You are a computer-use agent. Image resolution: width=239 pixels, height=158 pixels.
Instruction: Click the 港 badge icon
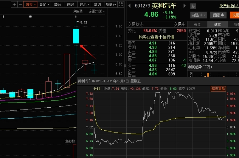click(193, 6)
